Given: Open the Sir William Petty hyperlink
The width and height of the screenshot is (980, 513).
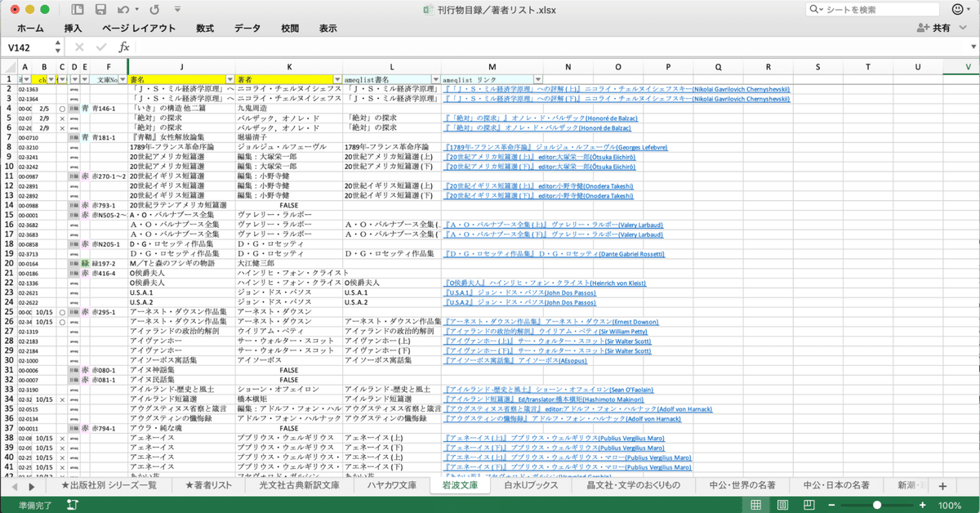Looking at the screenshot, I should click(x=546, y=332).
